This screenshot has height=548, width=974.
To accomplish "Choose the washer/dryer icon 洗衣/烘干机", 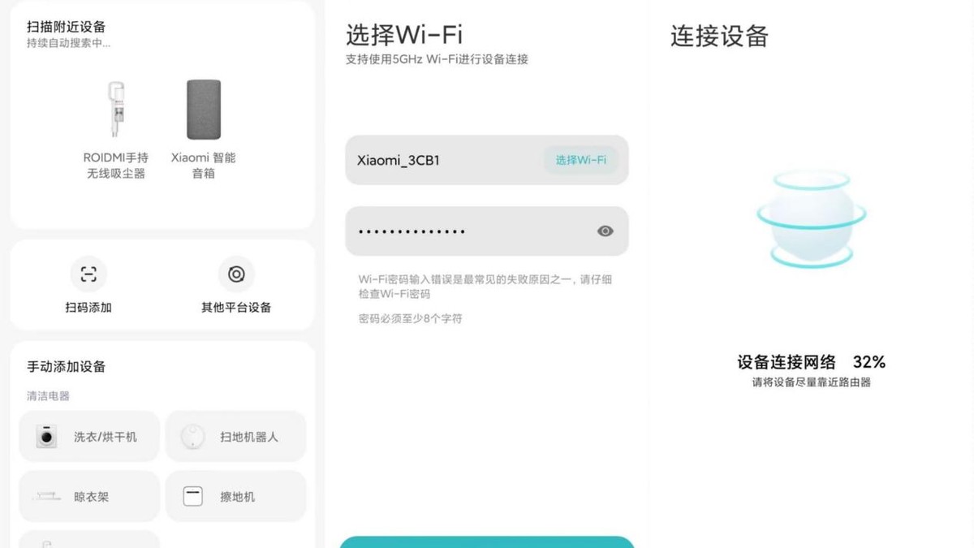I will tap(47, 437).
